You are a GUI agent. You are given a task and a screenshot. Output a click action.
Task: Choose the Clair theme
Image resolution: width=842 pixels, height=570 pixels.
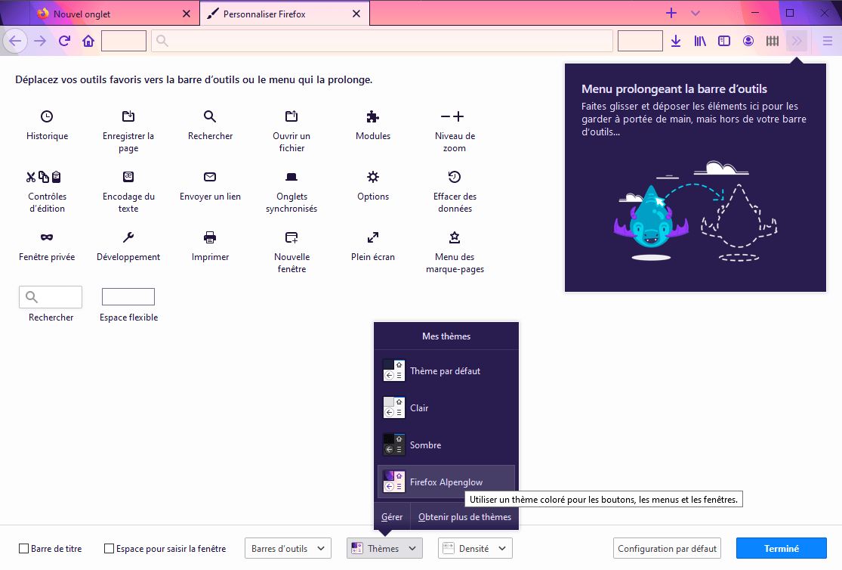[x=446, y=408]
